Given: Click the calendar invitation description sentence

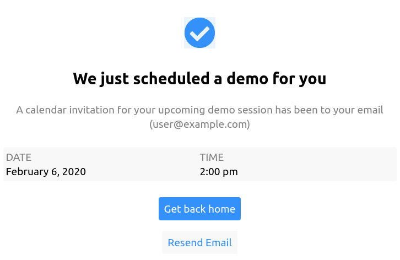Looking at the screenshot, I should [199, 117].
